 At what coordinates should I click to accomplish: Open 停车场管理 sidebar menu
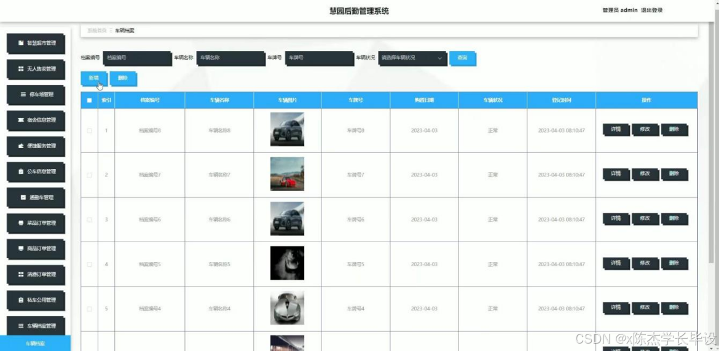coord(36,95)
